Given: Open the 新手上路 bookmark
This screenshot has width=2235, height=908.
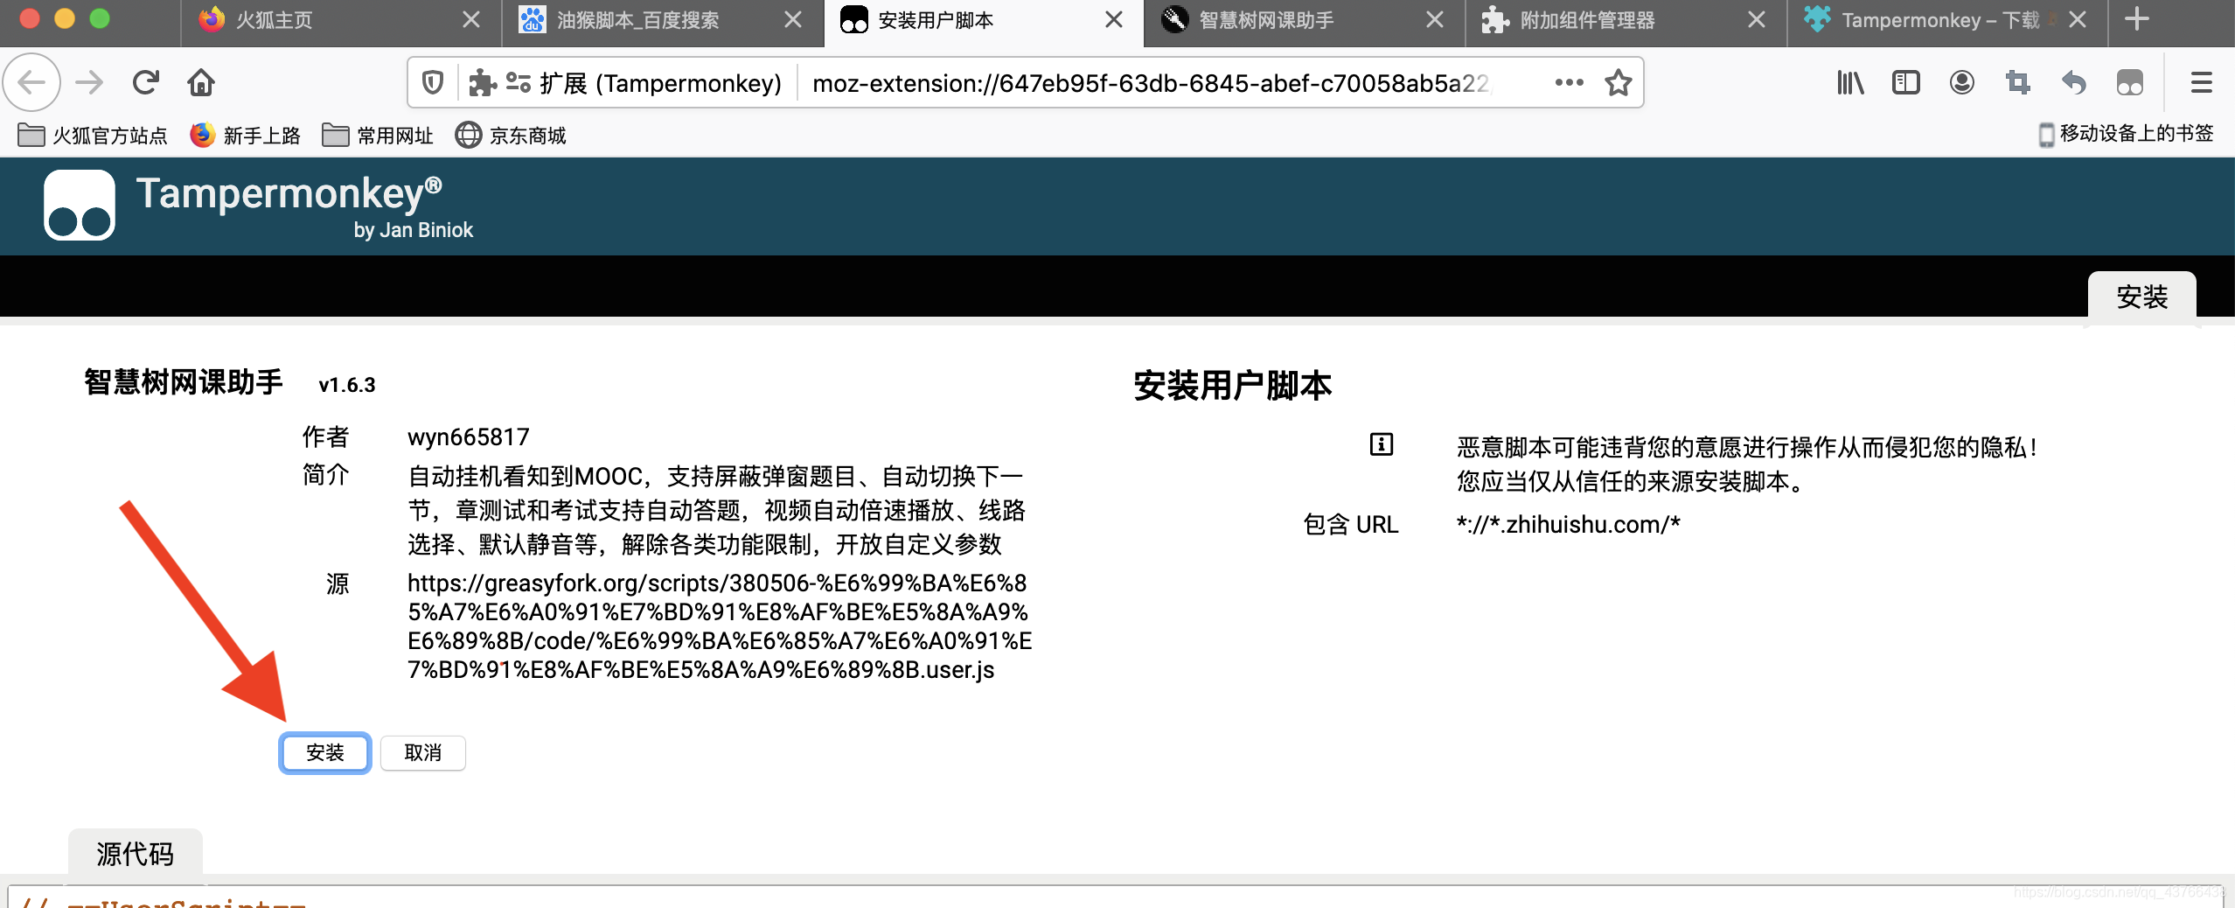Looking at the screenshot, I should coord(246,136).
